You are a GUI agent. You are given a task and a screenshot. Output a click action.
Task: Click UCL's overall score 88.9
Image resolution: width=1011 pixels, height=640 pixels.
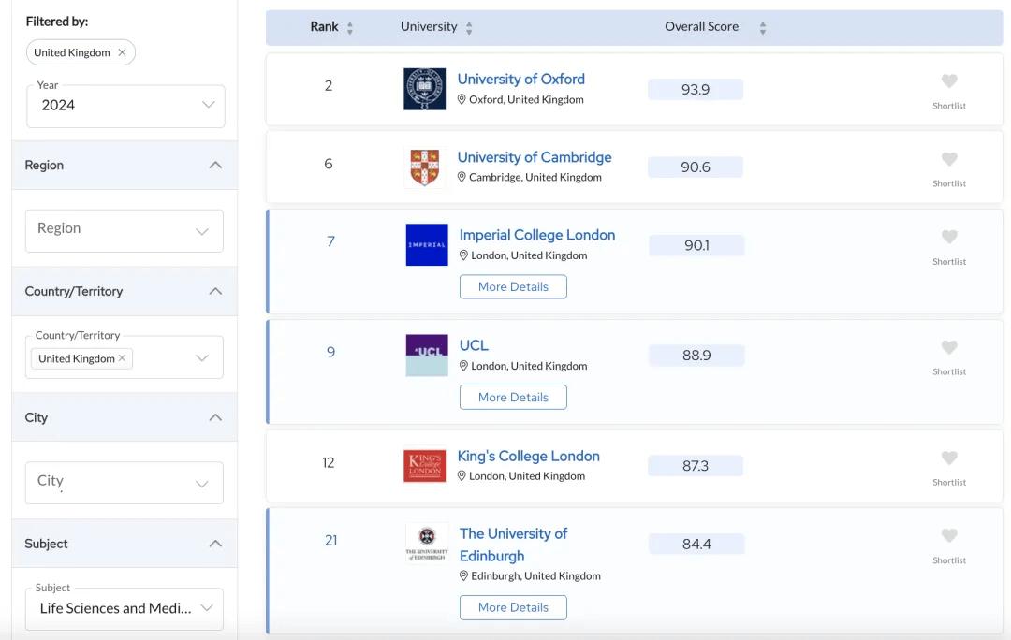click(x=697, y=356)
